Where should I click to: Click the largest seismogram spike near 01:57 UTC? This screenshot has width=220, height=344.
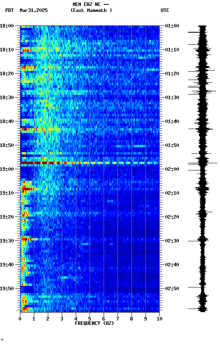coord(202,163)
